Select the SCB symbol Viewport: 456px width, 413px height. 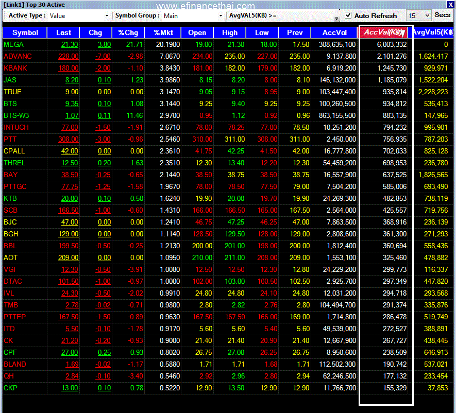click(x=10, y=210)
